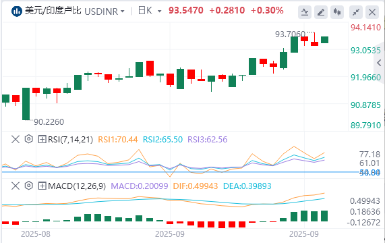Click the latest green candlestick

pyautogui.click(x=324, y=40)
